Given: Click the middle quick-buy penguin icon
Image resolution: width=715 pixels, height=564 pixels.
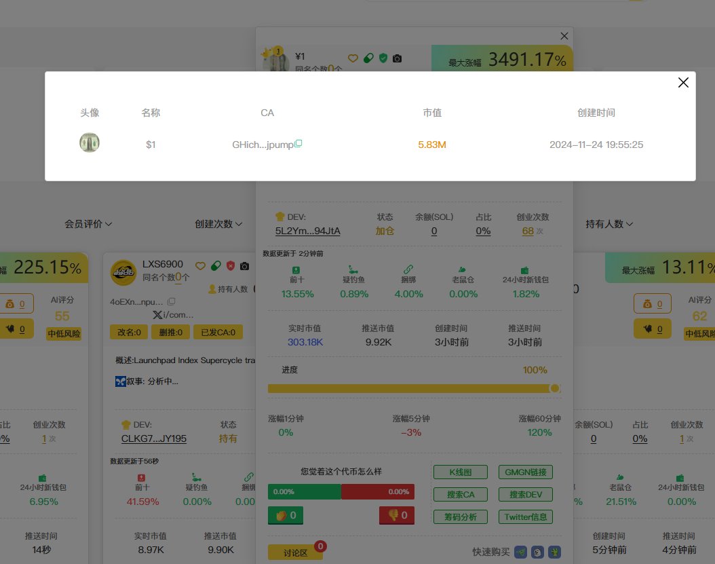Looking at the screenshot, I should coord(538,552).
